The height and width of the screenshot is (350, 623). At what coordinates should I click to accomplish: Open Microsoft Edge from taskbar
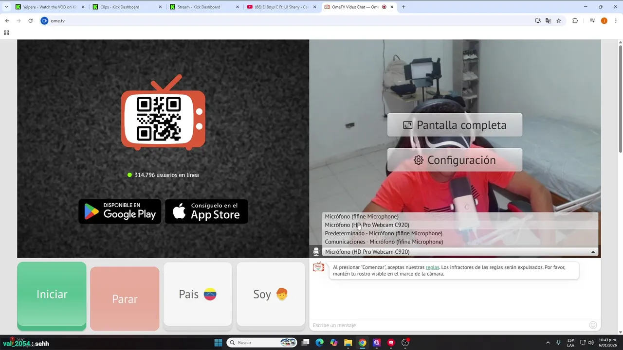319,343
